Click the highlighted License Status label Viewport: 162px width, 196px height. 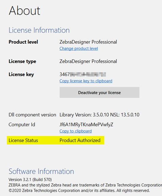[x=23, y=140]
